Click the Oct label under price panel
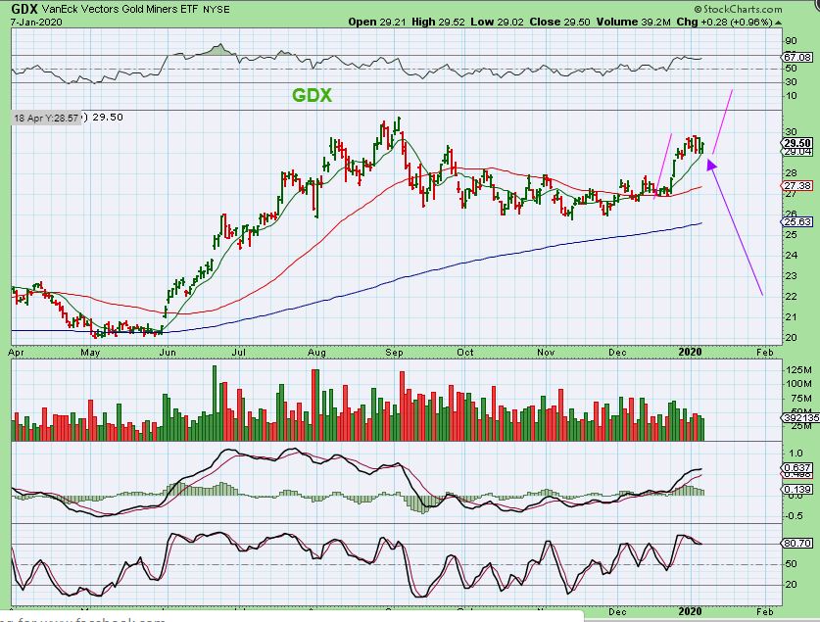The height and width of the screenshot is (622, 820). [x=465, y=353]
